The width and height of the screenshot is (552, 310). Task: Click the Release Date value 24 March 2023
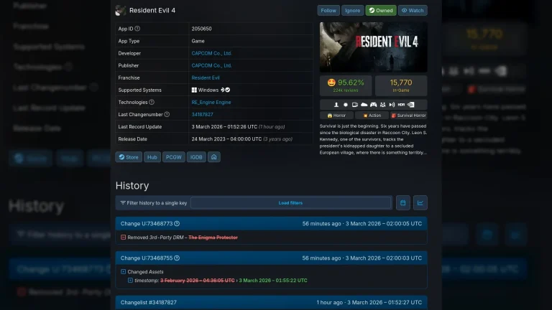[226, 138]
